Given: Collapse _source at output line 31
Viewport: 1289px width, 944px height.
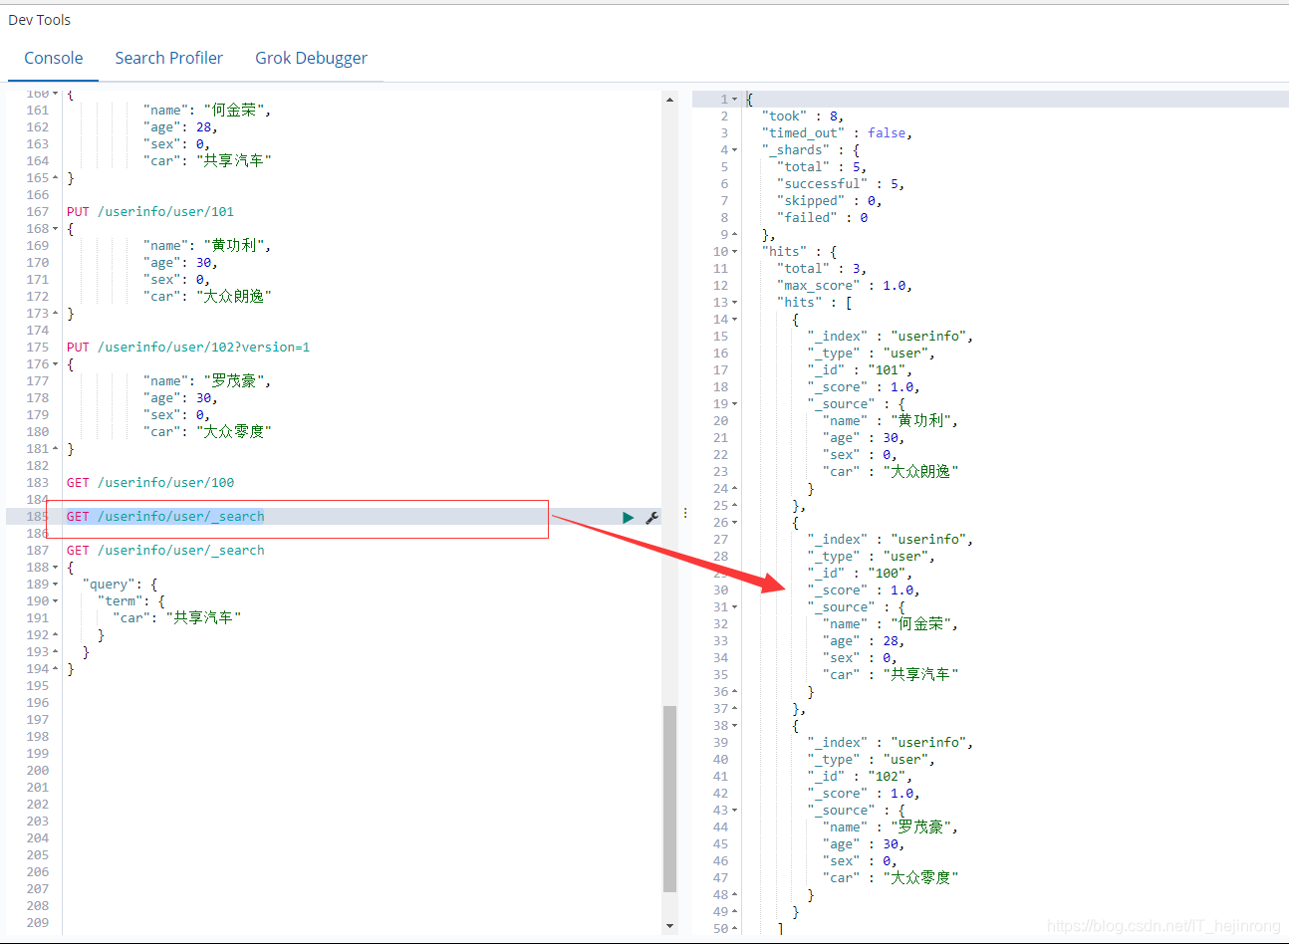Looking at the screenshot, I should [735, 607].
